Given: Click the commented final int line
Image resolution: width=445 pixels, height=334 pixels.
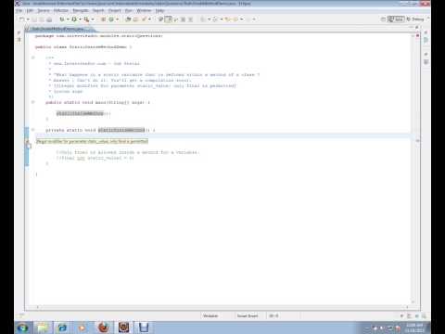Looking at the screenshot, I should tap(95, 158).
